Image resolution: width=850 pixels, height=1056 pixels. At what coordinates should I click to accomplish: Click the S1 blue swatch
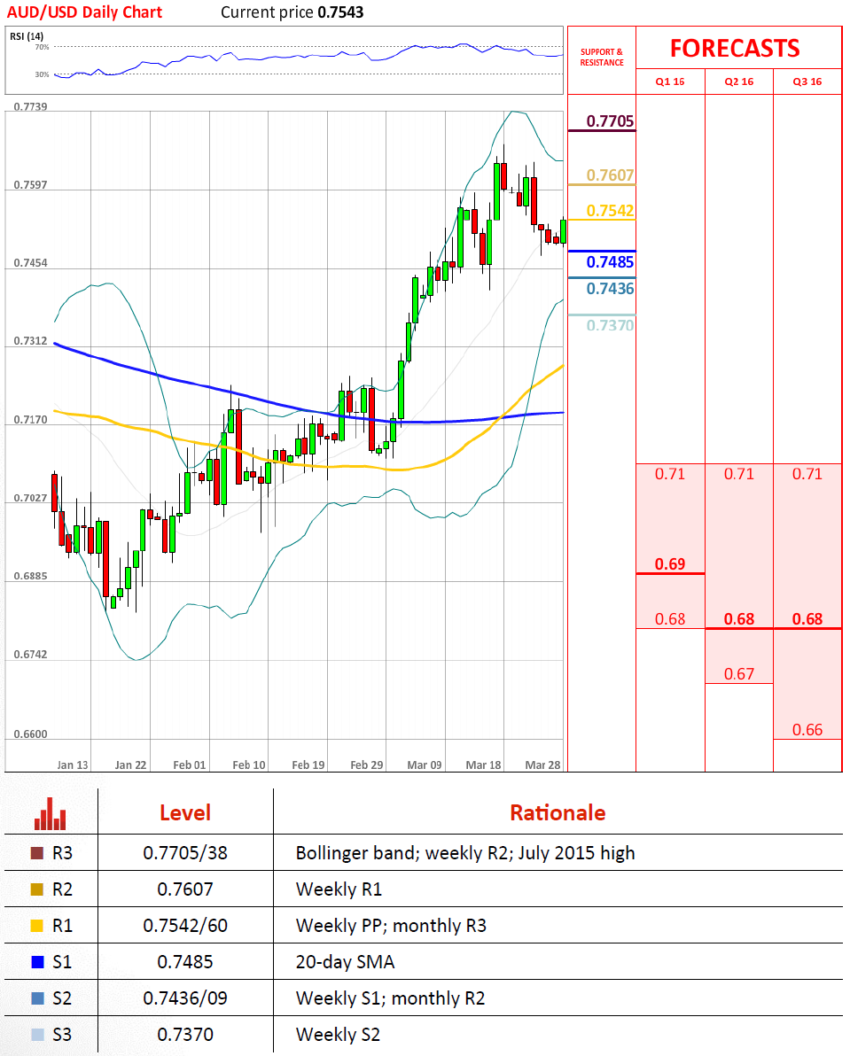tap(38, 962)
